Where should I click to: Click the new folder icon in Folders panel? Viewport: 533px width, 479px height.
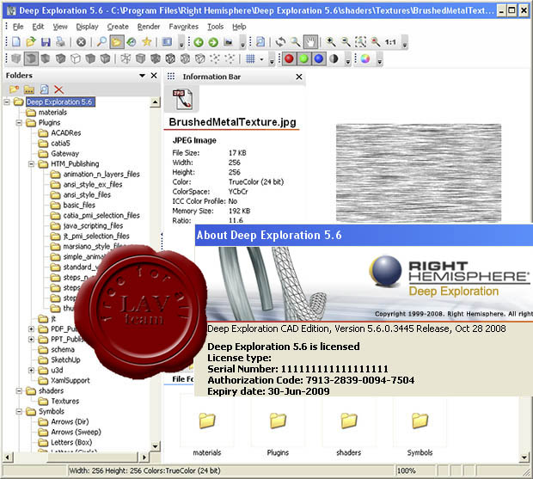point(14,89)
